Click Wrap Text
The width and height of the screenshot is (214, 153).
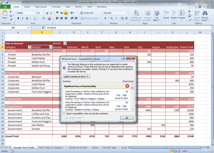87,13
